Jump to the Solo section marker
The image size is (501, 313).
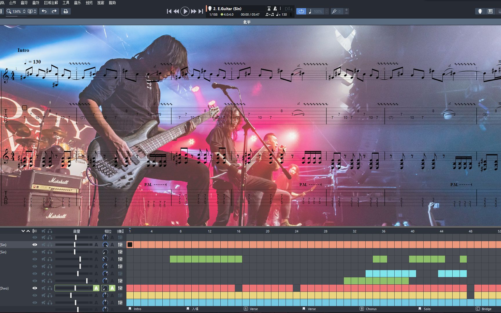point(424,309)
